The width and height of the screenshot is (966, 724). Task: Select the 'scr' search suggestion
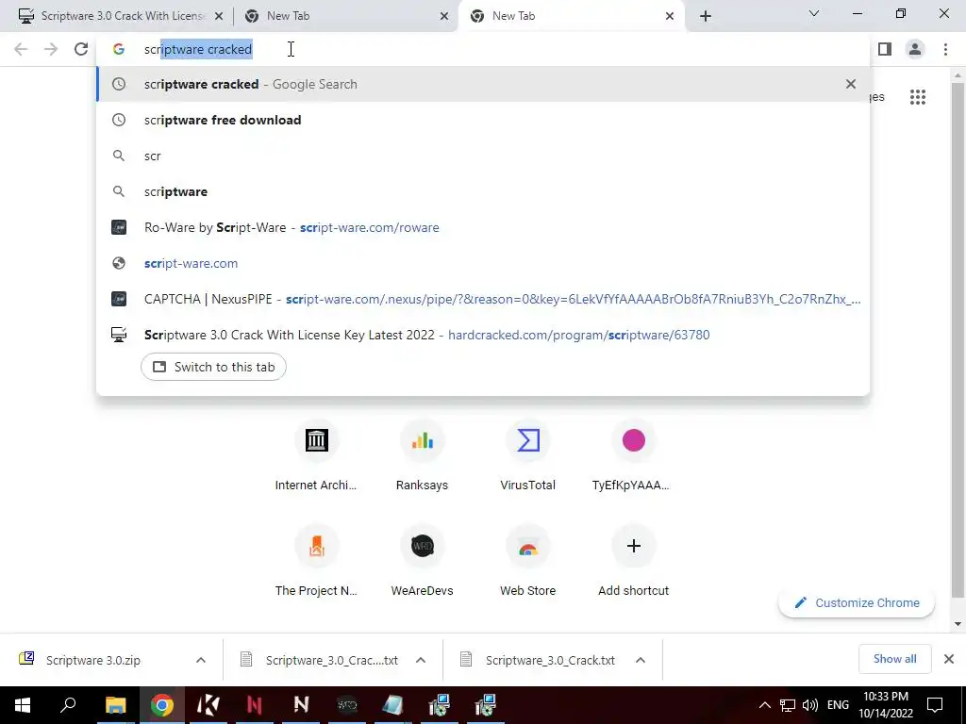point(483,156)
